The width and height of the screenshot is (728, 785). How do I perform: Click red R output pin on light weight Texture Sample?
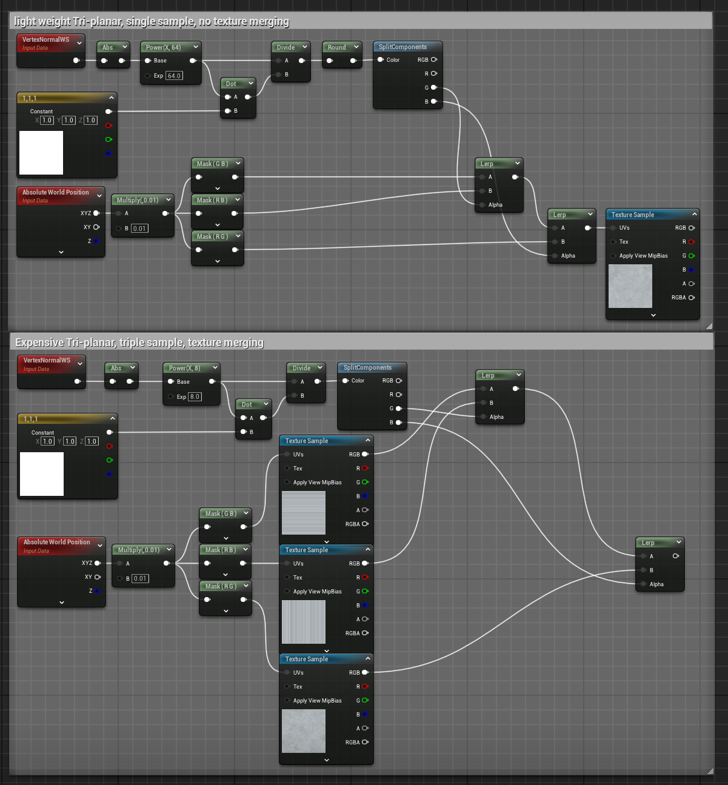click(x=692, y=242)
